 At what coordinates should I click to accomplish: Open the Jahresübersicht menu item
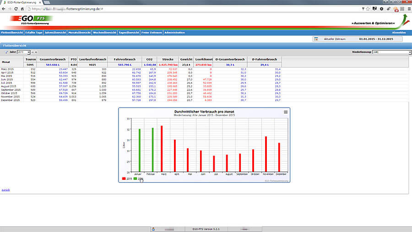55,32
